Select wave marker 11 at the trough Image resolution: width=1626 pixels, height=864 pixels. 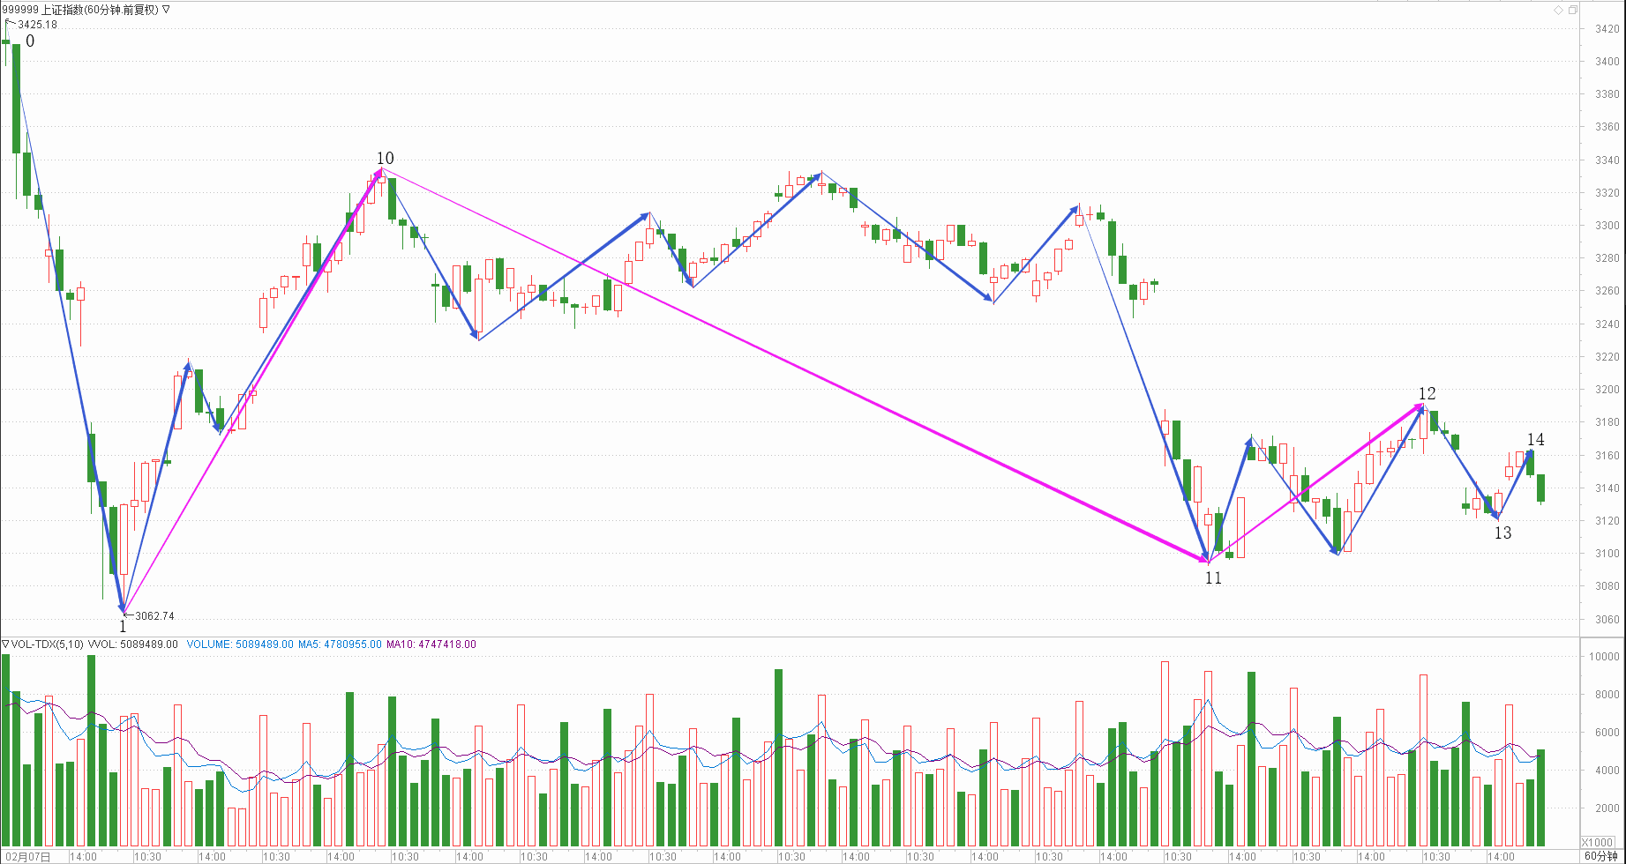coord(1213,577)
